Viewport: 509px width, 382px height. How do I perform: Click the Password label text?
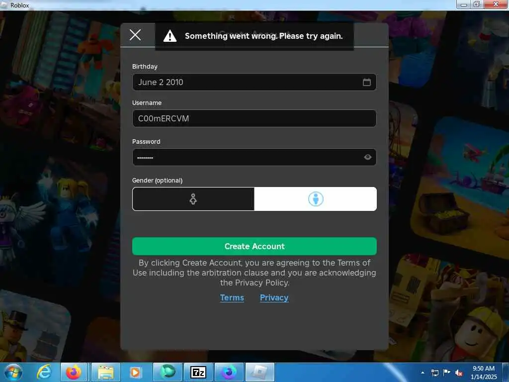pyautogui.click(x=146, y=142)
